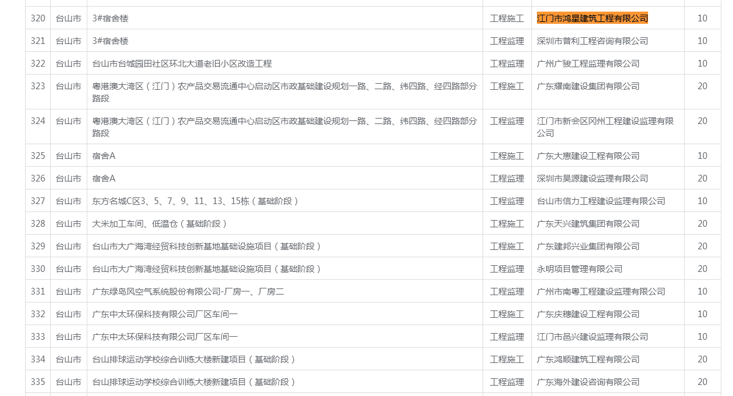Screen dimensions: 733x396
Task: Select company 广东建邦兴业集团有限公司
Action: coord(588,246)
